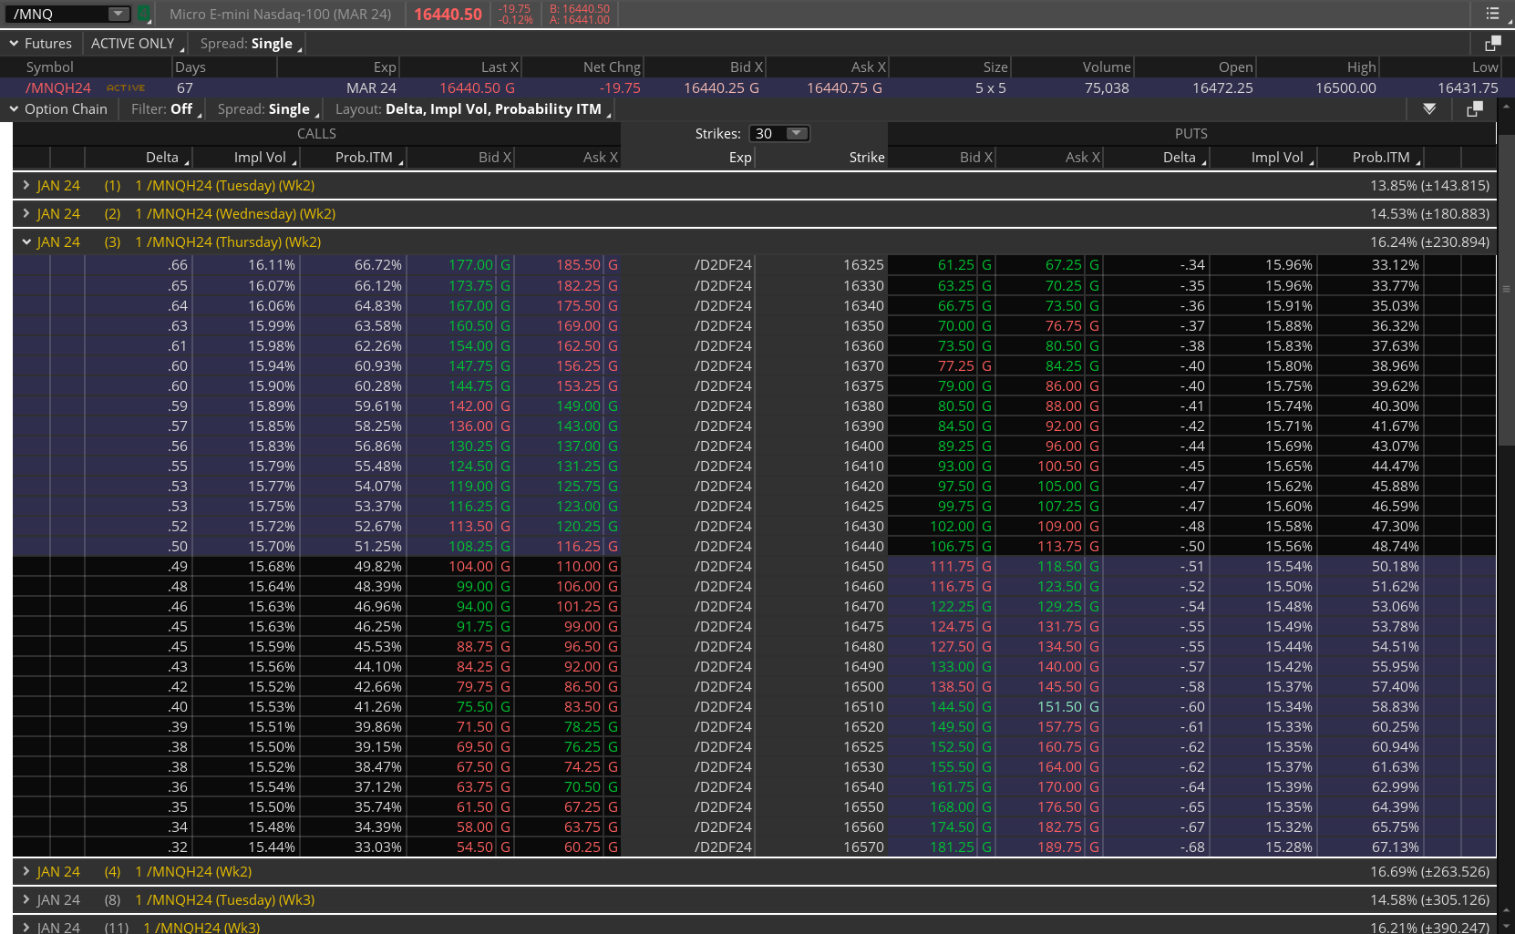The height and width of the screenshot is (934, 1515).
Task: Click the 16440 strike call bid price 108.25
Action: tap(470, 547)
